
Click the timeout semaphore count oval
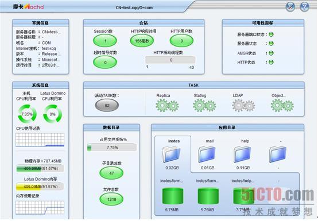[x=105, y=62]
